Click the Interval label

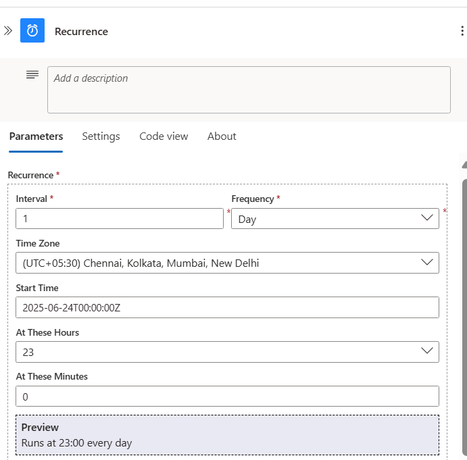(32, 199)
